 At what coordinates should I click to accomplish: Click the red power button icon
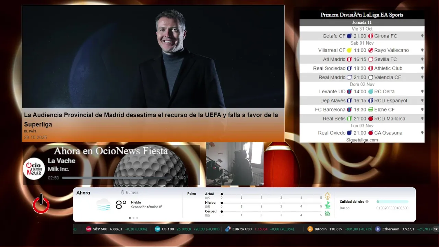(41, 204)
